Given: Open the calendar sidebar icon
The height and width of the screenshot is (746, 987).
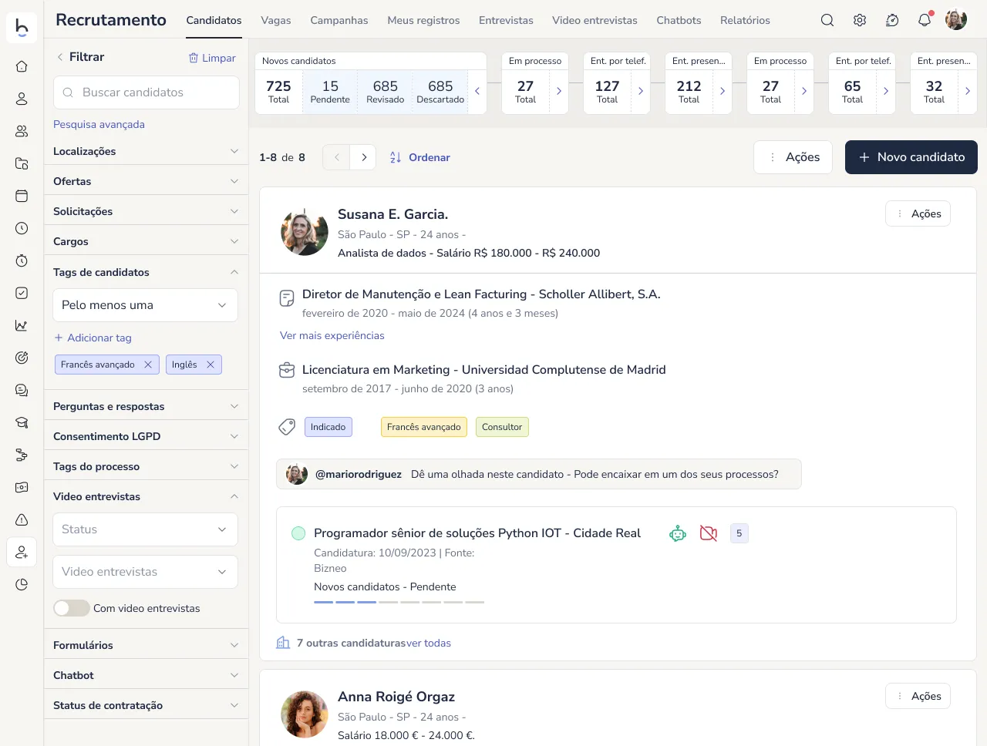Looking at the screenshot, I should [x=22, y=196].
